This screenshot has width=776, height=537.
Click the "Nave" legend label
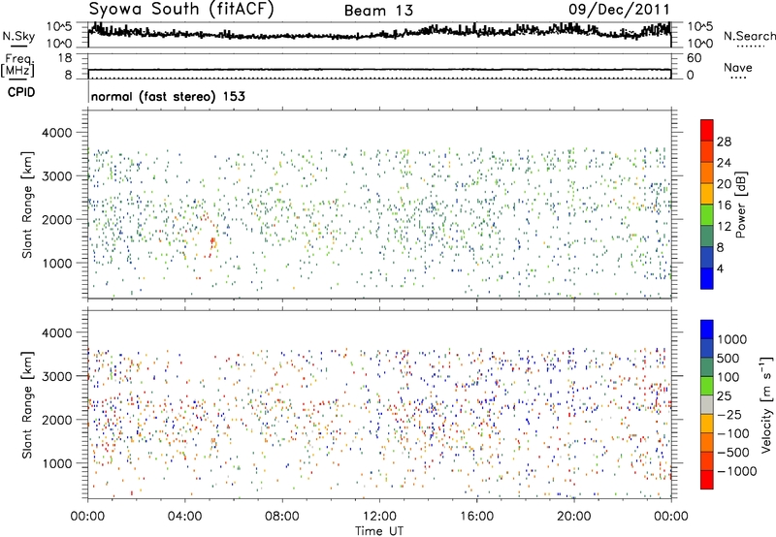tap(738, 67)
